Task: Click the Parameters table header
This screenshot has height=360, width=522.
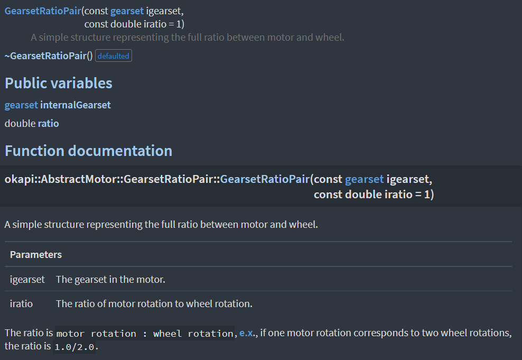Action: (x=36, y=255)
